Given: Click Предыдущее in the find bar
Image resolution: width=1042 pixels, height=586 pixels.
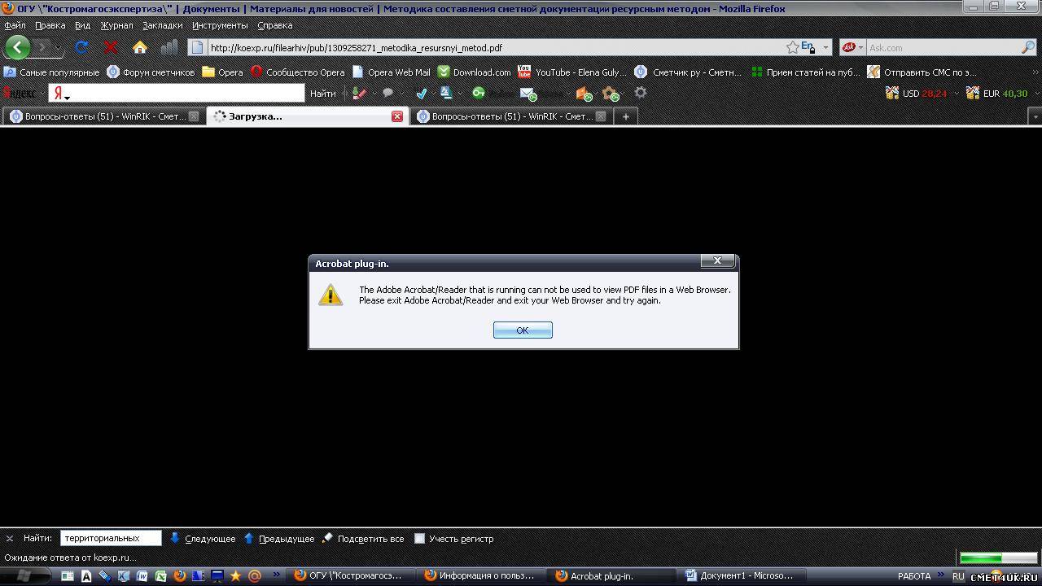Looking at the screenshot, I should [x=278, y=538].
